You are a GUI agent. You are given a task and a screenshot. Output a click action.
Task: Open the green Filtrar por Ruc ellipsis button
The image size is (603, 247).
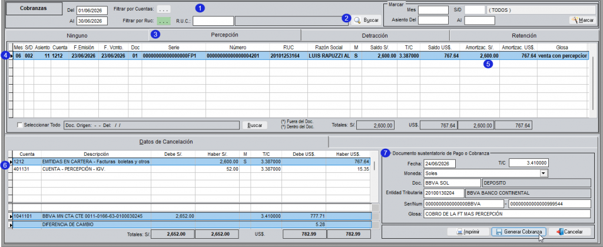(x=164, y=21)
